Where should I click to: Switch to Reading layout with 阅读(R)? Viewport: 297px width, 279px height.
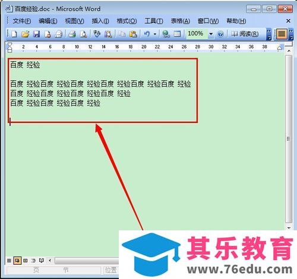point(245,34)
